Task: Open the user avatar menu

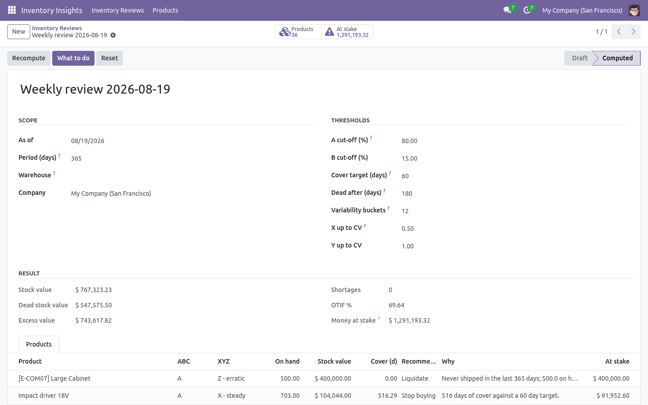Action: (634, 10)
